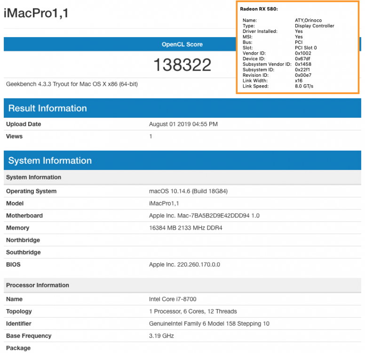
Task: Select macOS 10.14.6 (Build 18G84) value
Action: tap(188, 191)
